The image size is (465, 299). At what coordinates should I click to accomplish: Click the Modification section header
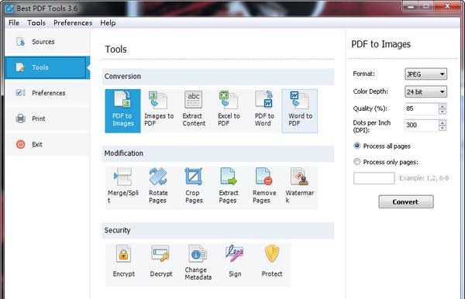(x=219, y=153)
